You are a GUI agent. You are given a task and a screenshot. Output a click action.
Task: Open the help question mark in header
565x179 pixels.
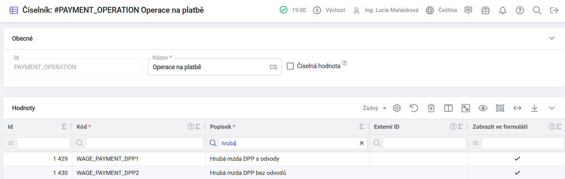click(x=520, y=10)
